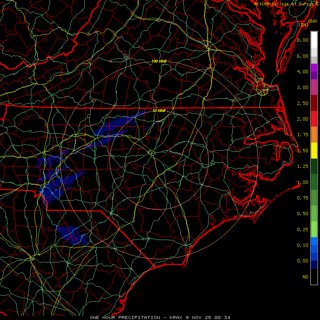The height and width of the screenshot is (320, 320).
Task: Click the 0.75 legend value
Action: pos(303,198)
